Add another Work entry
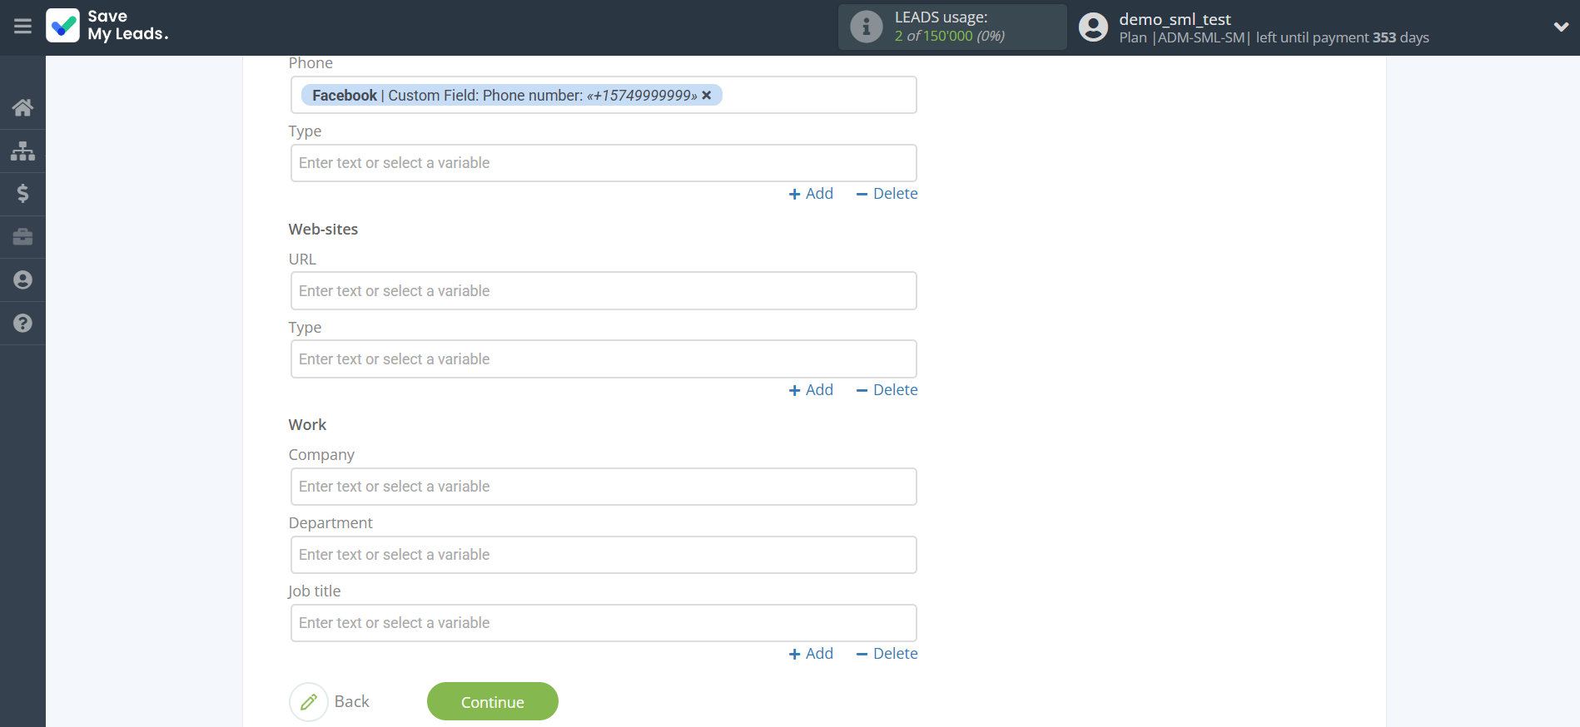1580x727 pixels. [x=811, y=654]
